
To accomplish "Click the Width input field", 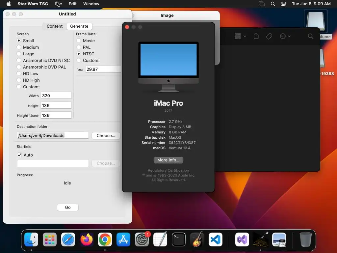I will pyautogui.click(x=56, y=96).
